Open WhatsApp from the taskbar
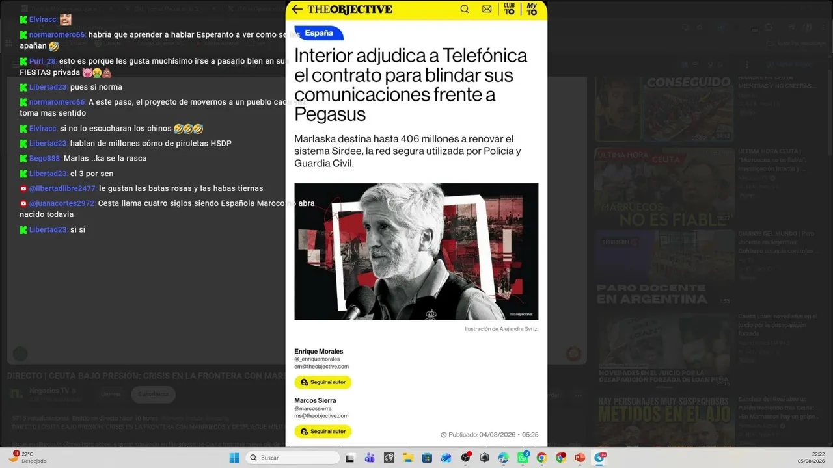This screenshot has height=468, width=833. (x=523, y=458)
